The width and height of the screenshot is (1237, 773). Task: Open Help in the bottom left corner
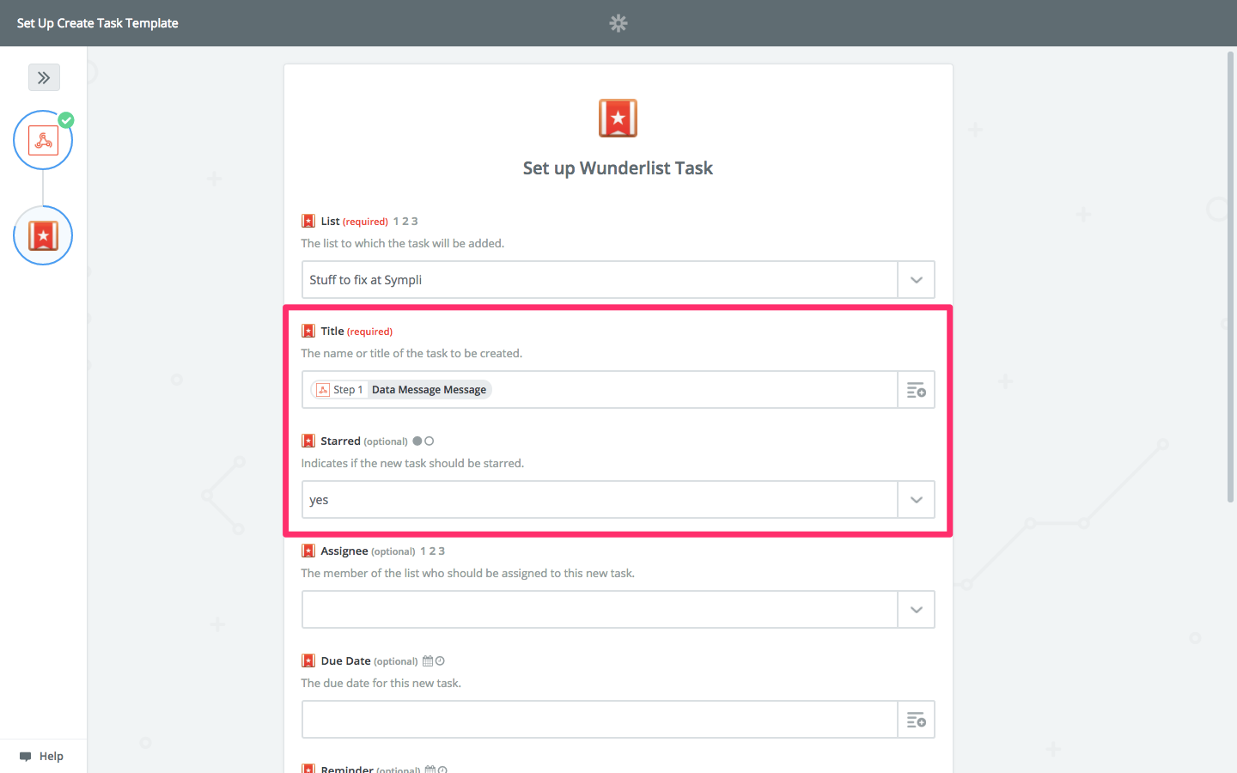pyautogui.click(x=43, y=757)
